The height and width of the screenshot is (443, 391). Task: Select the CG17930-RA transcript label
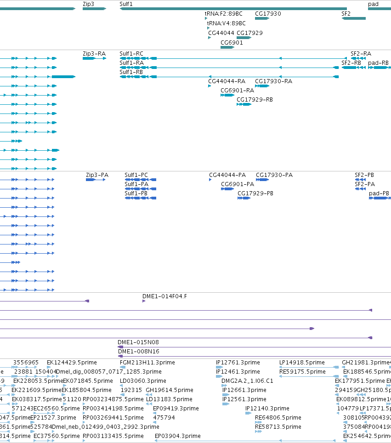click(x=273, y=81)
